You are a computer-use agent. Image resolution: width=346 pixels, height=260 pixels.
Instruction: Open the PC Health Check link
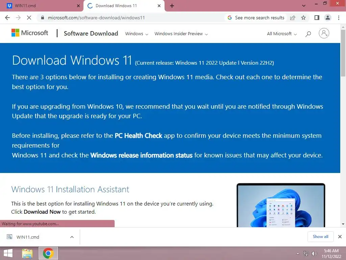[138, 135]
